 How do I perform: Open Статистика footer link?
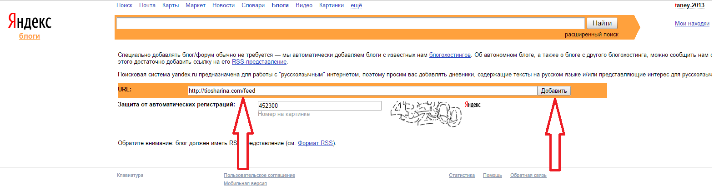[462, 175]
